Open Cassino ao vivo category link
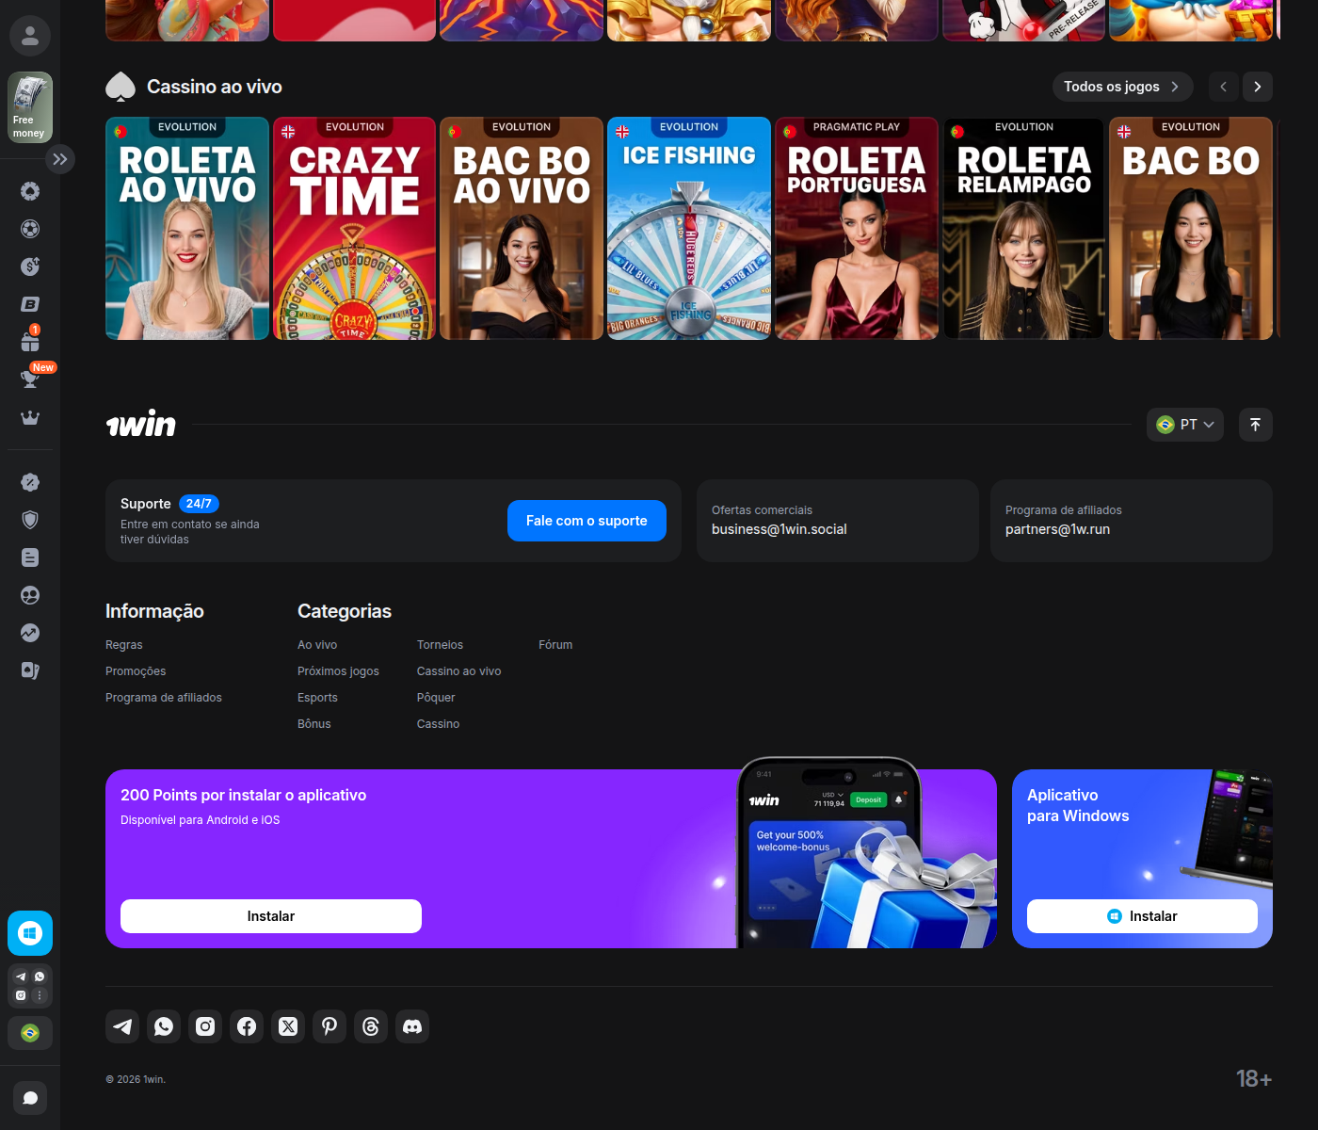Screen dimensions: 1318x1130 pyautogui.click(x=458, y=671)
